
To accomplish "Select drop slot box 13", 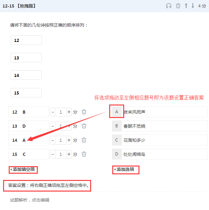I will coord(26,58).
